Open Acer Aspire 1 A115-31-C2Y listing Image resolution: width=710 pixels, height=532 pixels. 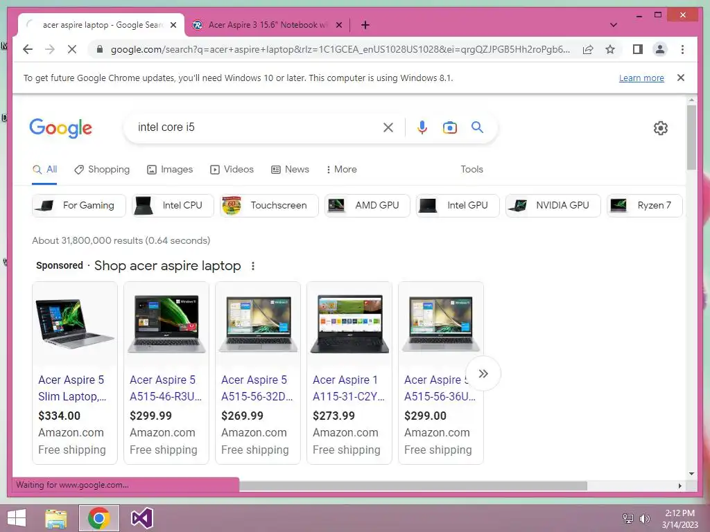pyautogui.click(x=349, y=388)
